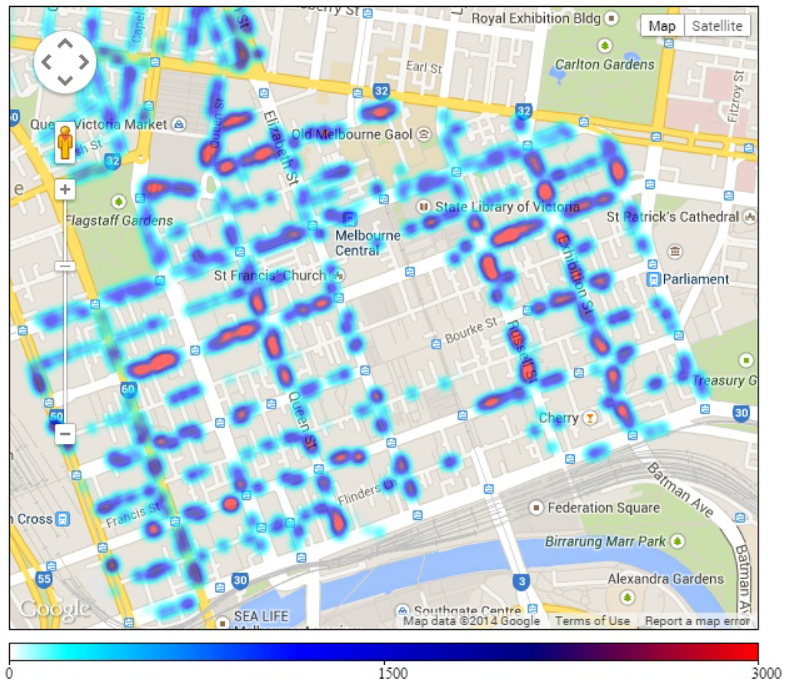The image size is (787, 685).
Task: Click the Bourke St label
Action: 471,330
